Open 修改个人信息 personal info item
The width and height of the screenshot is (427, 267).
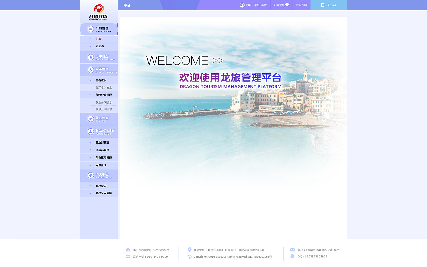103,193
